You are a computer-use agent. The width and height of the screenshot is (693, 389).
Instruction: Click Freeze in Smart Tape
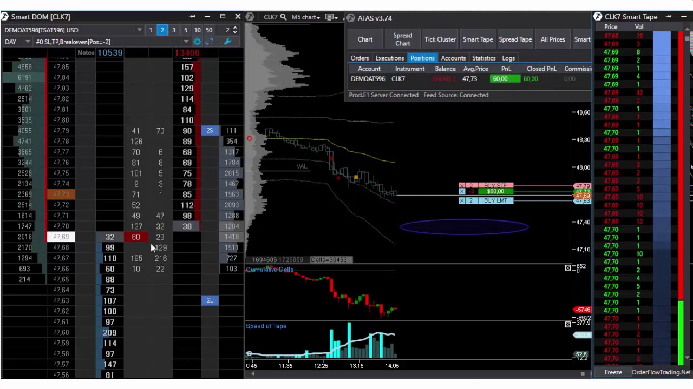click(x=613, y=372)
